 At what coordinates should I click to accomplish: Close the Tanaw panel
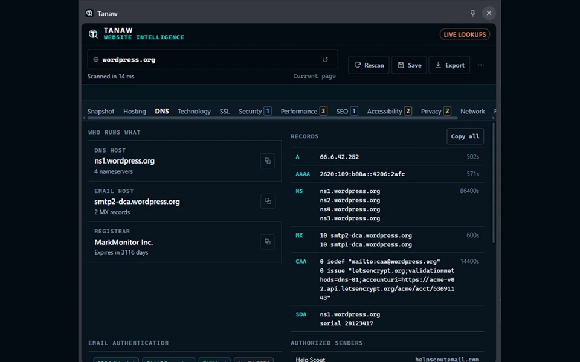pyautogui.click(x=489, y=13)
